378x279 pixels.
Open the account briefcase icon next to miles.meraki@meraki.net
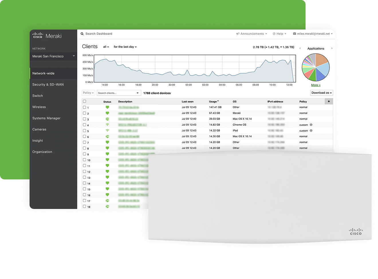(x=294, y=34)
